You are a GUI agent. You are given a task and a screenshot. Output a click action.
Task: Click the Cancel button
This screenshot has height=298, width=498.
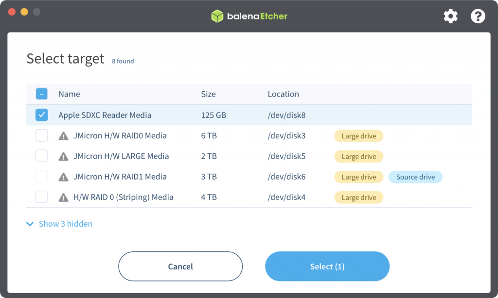pos(180,266)
